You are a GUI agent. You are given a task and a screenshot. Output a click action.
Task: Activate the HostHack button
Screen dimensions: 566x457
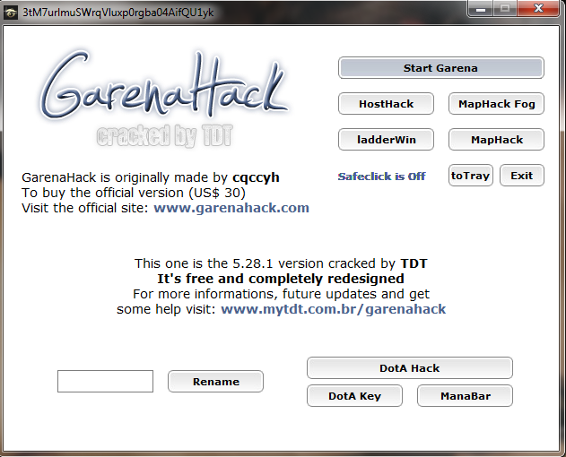(x=386, y=104)
